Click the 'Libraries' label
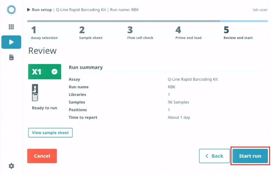This screenshot has width=271, height=174. 77,94
